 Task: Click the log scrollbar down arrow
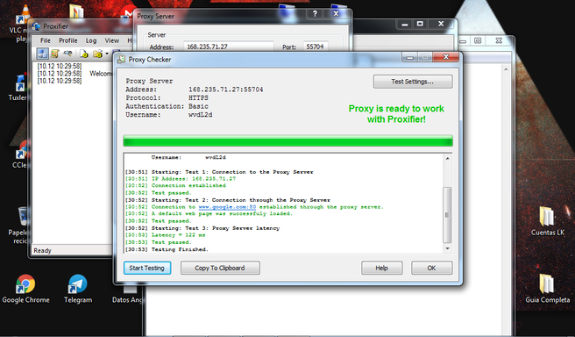tap(447, 248)
